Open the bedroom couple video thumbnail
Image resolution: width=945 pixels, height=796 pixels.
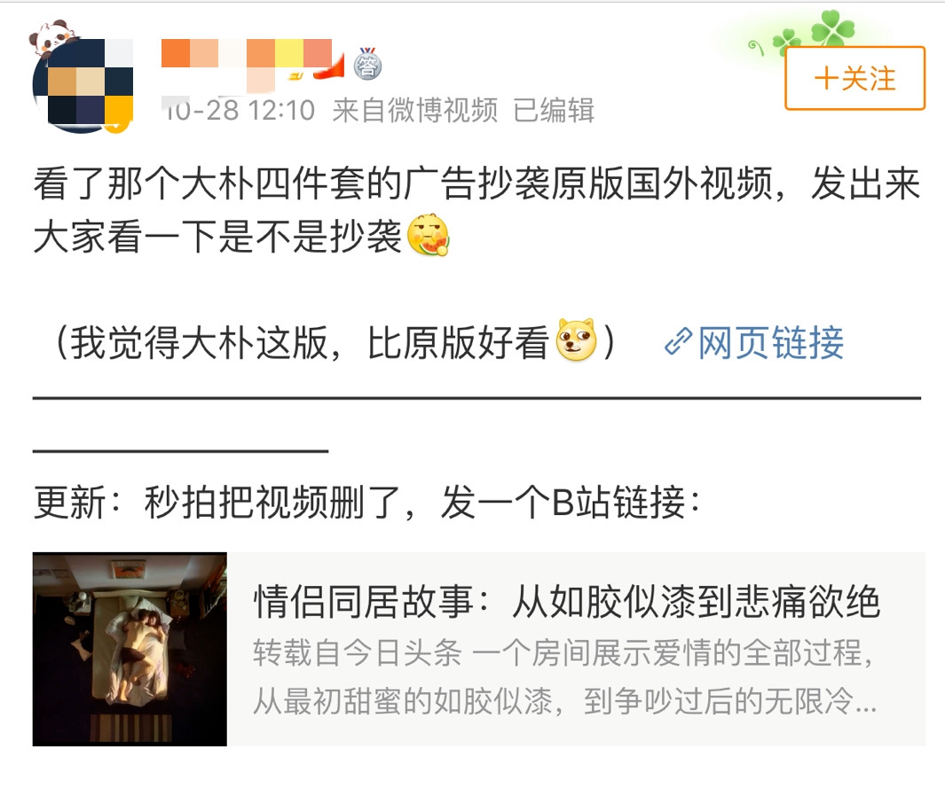[x=130, y=649]
